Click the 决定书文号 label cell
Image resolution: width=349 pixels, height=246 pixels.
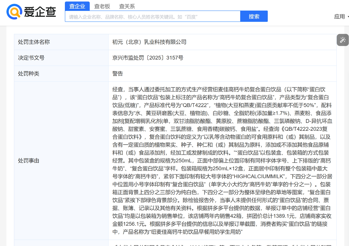coord(61,58)
